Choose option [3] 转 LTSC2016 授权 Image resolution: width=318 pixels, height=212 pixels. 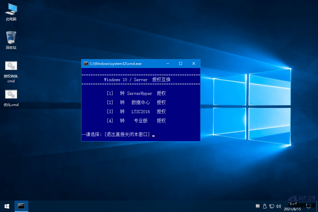point(136,111)
